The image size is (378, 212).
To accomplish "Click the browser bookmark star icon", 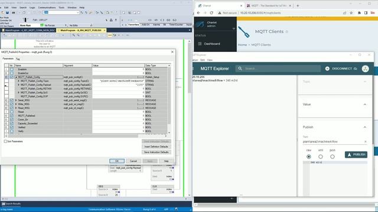I will pos(351,13).
